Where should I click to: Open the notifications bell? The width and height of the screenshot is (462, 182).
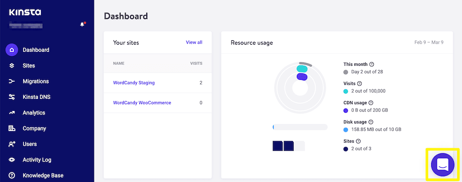coord(82,24)
